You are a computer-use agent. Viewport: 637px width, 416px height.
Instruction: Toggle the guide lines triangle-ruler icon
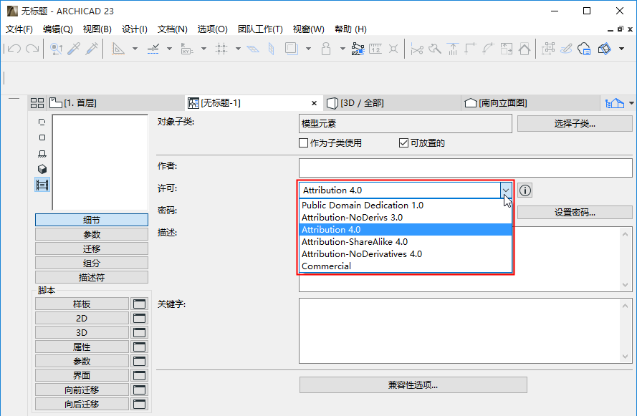pyautogui.click(x=118, y=49)
